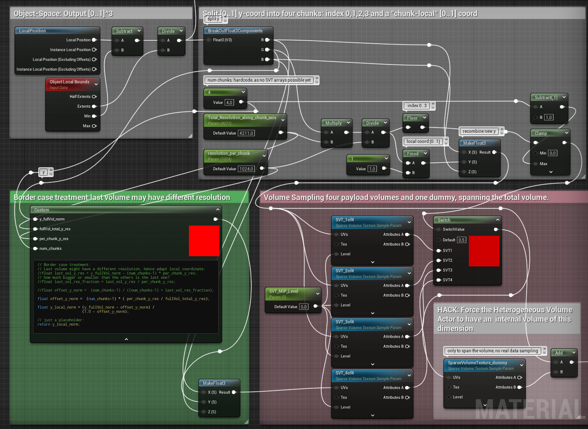The image size is (588, 429).
Task: Select 'Border case treatment' comment title
Action: [x=122, y=197]
